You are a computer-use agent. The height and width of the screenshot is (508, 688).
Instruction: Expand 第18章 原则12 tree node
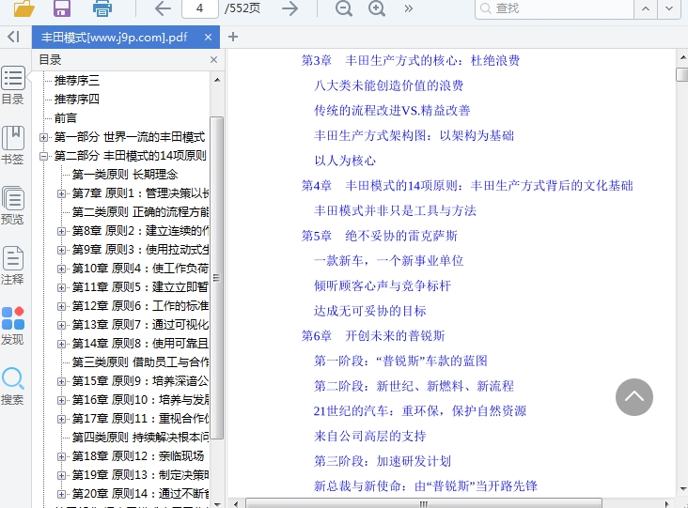click(61, 456)
